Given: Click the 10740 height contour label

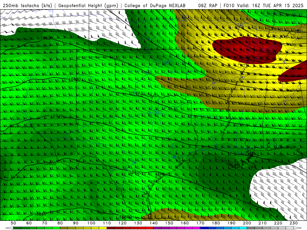Looking at the screenshot, I should 57,116.
